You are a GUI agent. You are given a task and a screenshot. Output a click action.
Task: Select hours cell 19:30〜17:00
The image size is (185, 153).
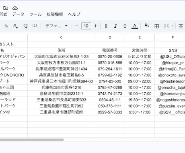(140, 100)
